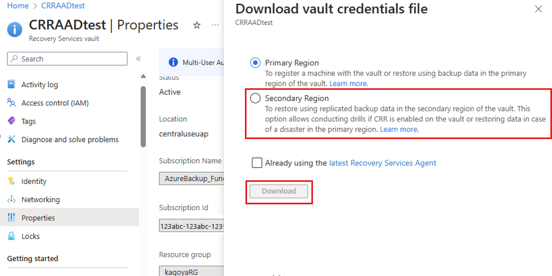Select the Secondary Region radio button
The image size is (552, 276).
click(x=255, y=98)
